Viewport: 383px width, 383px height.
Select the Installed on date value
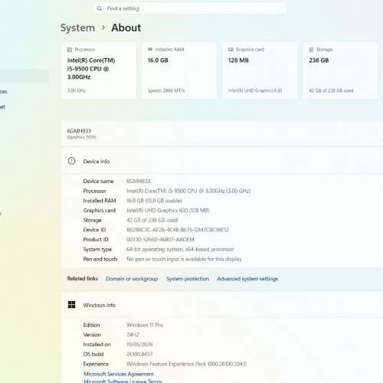click(139, 345)
